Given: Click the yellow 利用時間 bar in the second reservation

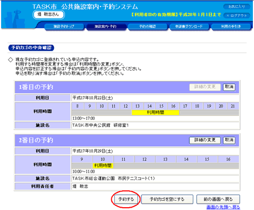Looking at the screenshot, I should tap(103, 166).
